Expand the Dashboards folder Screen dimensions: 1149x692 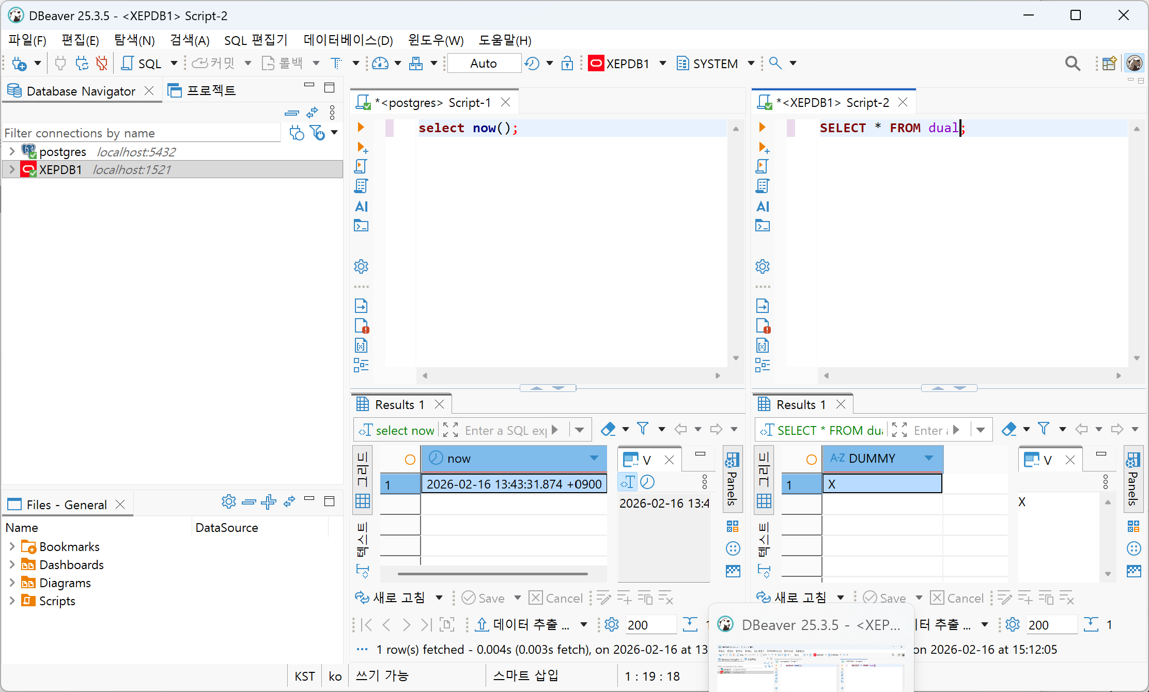[x=12, y=564]
